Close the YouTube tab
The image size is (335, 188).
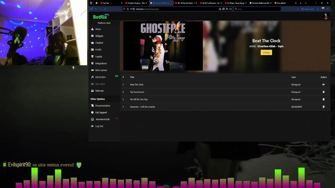pyautogui.click(x=122, y=3)
